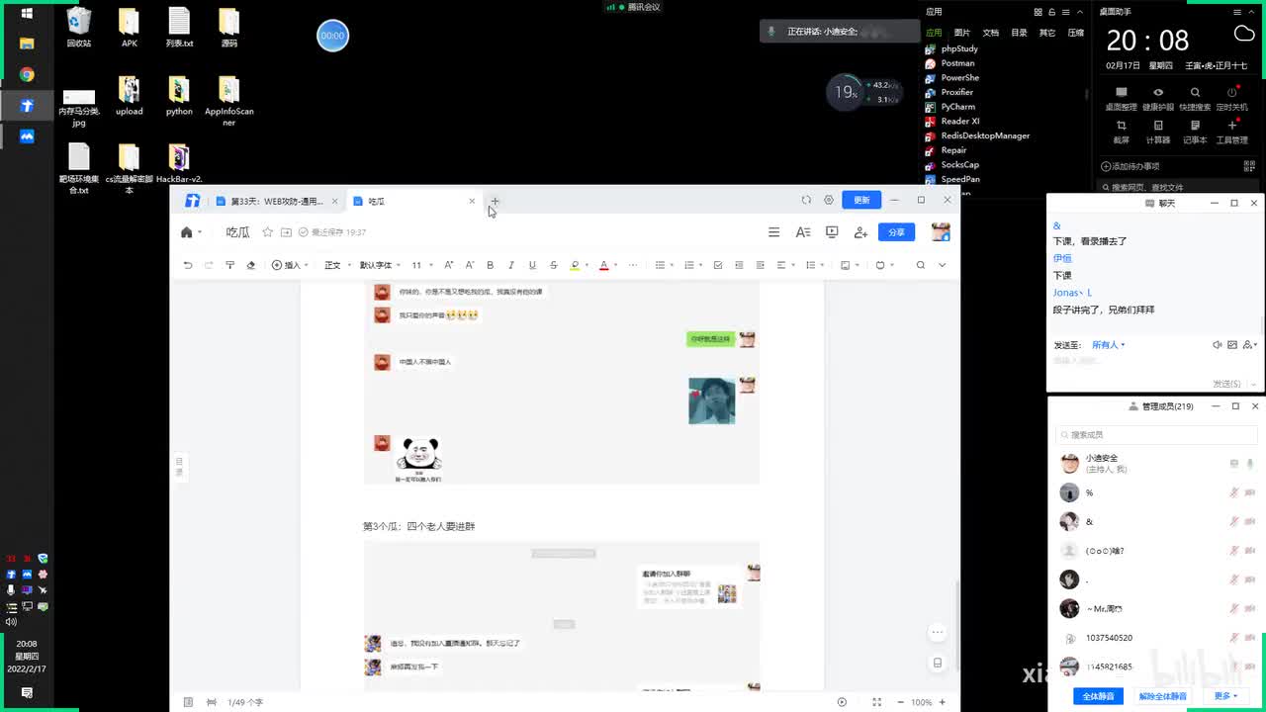Viewport: 1266px width, 712px height.
Task: Increase paragraph indent
Action: point(760,265)
